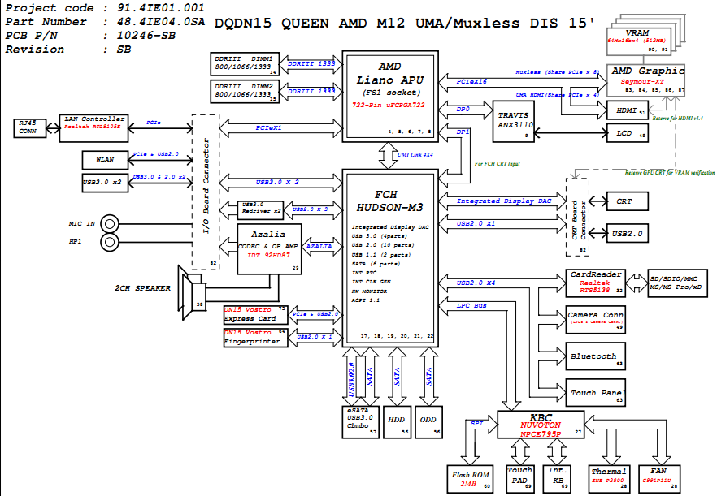Select the FCH HUDSON-M3 block
The height and width of the screenshot is (496, 717).
[390, 258]
